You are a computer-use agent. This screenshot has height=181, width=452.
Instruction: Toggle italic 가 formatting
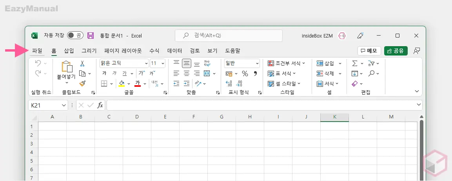[114, 73]
